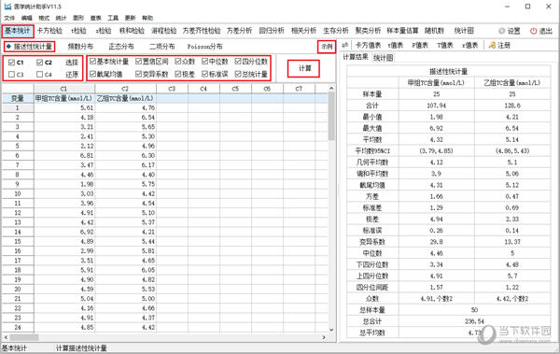Open the 编辑 menu
This screenshot has width=560, height=354.
[26, 18]
